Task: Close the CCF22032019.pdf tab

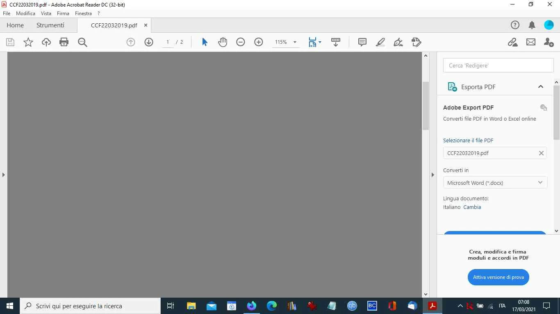Action: click(146, 25)
